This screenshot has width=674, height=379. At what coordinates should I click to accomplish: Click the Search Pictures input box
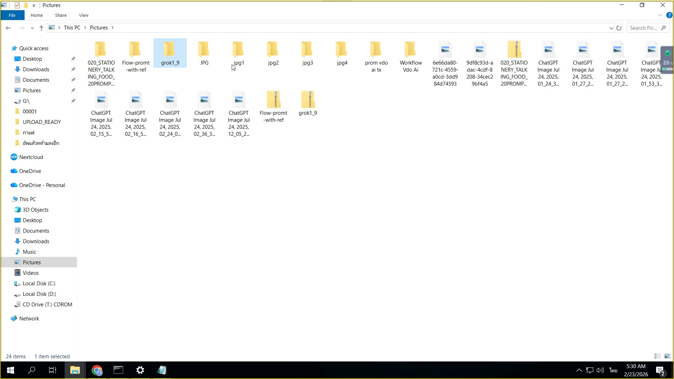click(643, 28)
